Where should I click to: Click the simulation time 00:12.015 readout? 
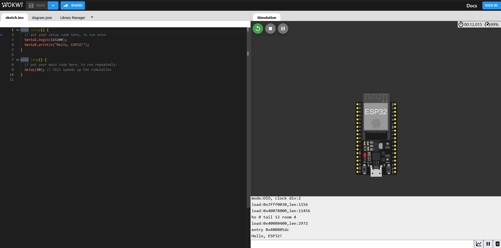(x=473, y=24)
